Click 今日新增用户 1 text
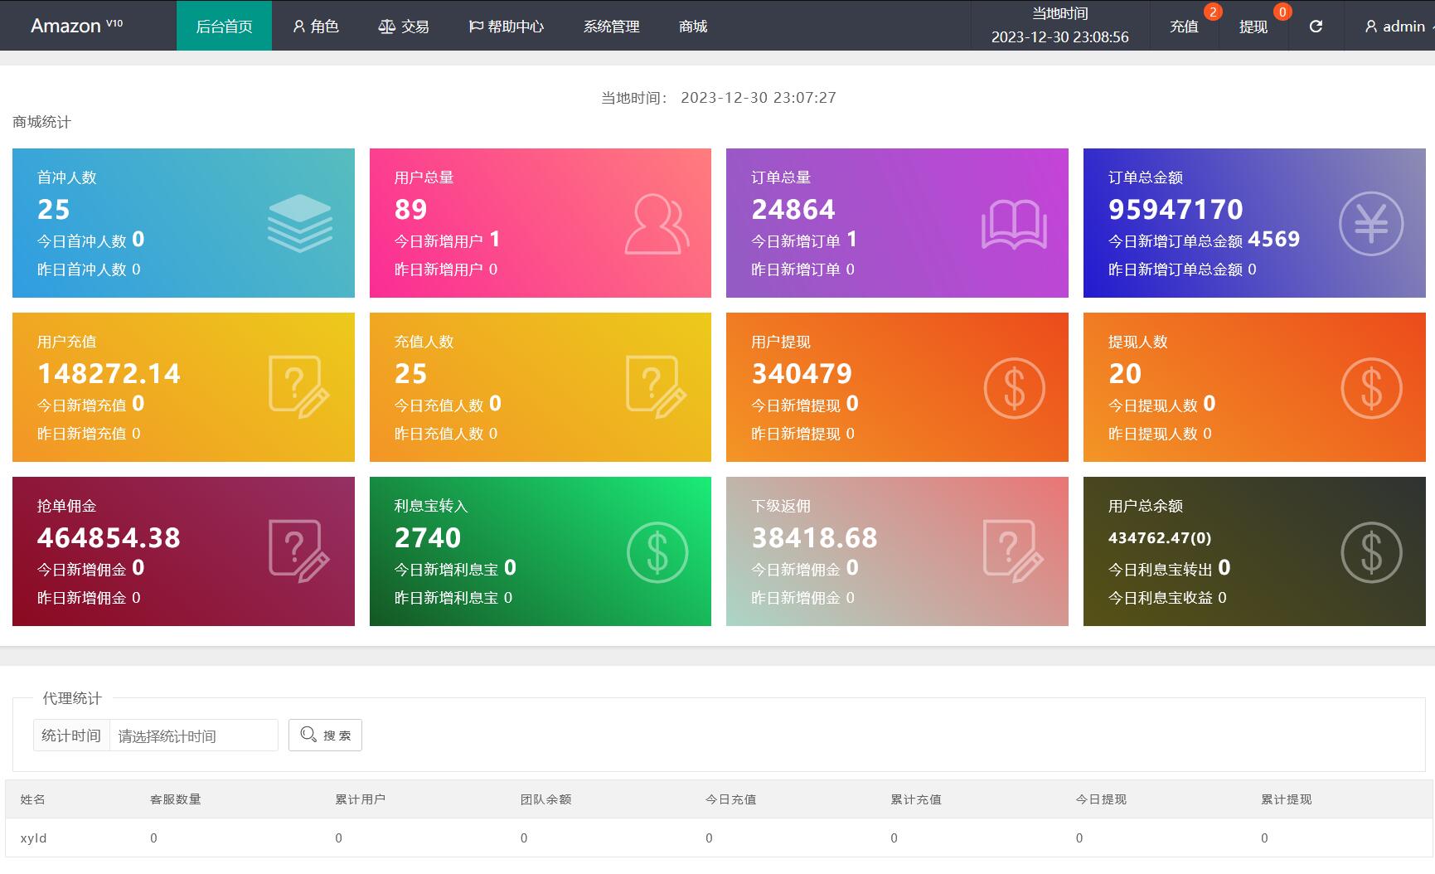Viewport: 1435px width, 874px height. (x=447, y=240)
